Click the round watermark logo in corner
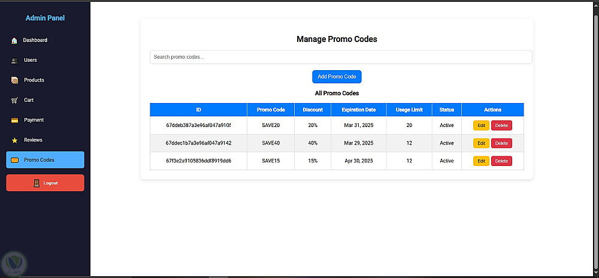 (x=13, y=264)
